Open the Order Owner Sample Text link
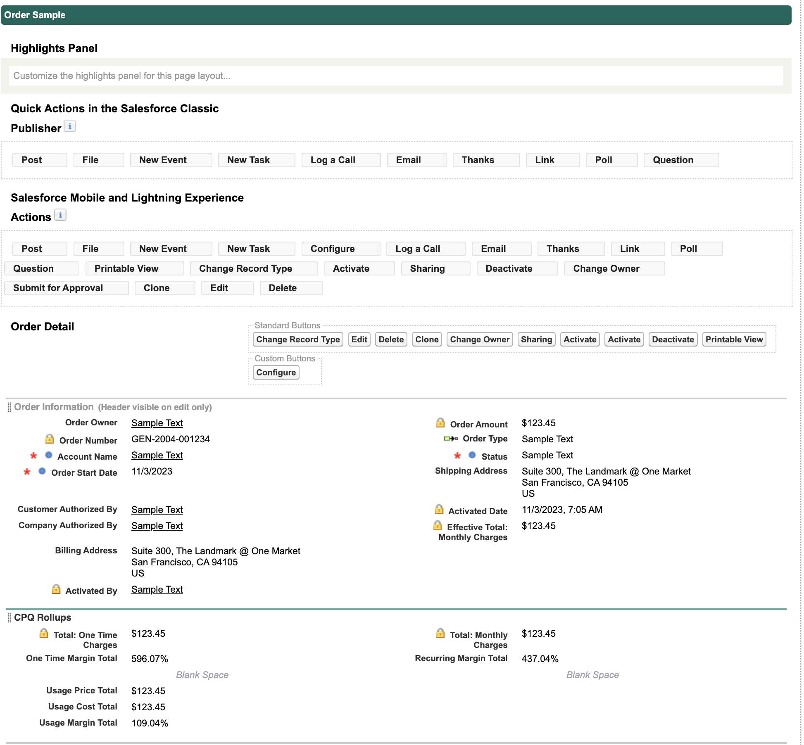The image size is (804, 745). coord(157,423)
